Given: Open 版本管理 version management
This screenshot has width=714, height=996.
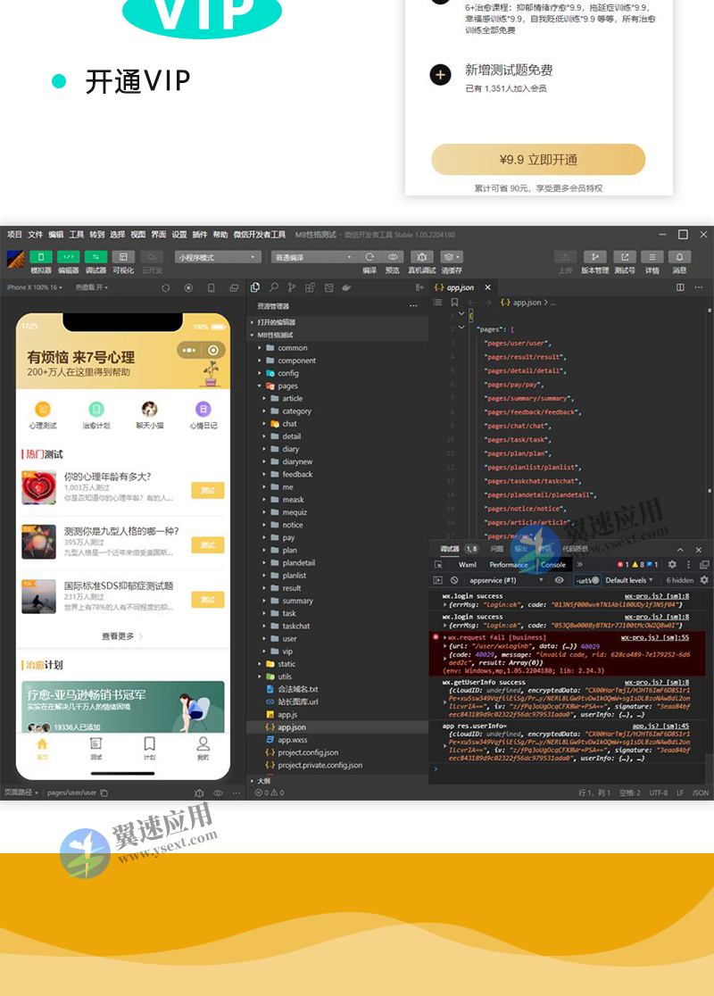Looking at the screenshot, I should pyautogui.click(x=595, y=257).
